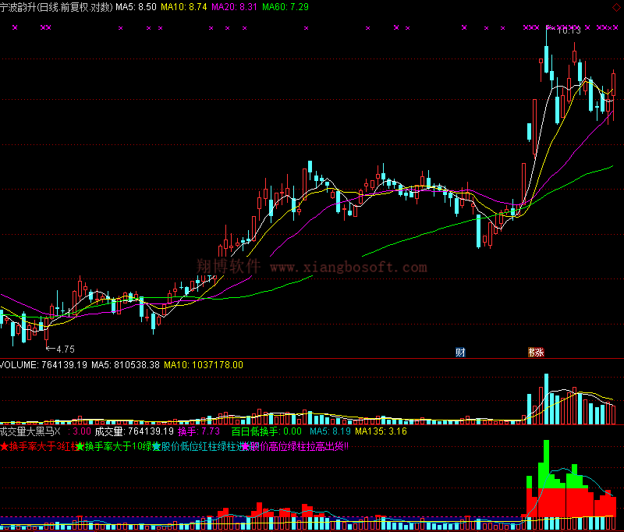The width and height of the screenshot is (624, 532).
Task: Select the volume panel MA10: 1037178.00 label
Action: tap(203, 364)
